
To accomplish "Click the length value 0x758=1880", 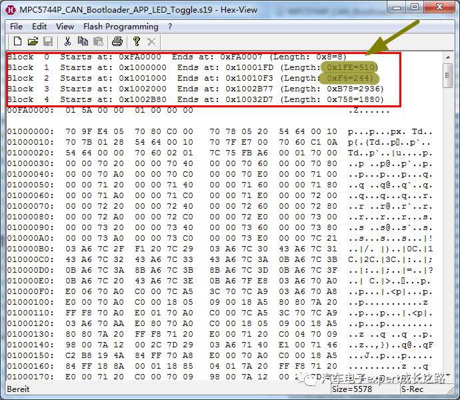I will click(353, 99).
